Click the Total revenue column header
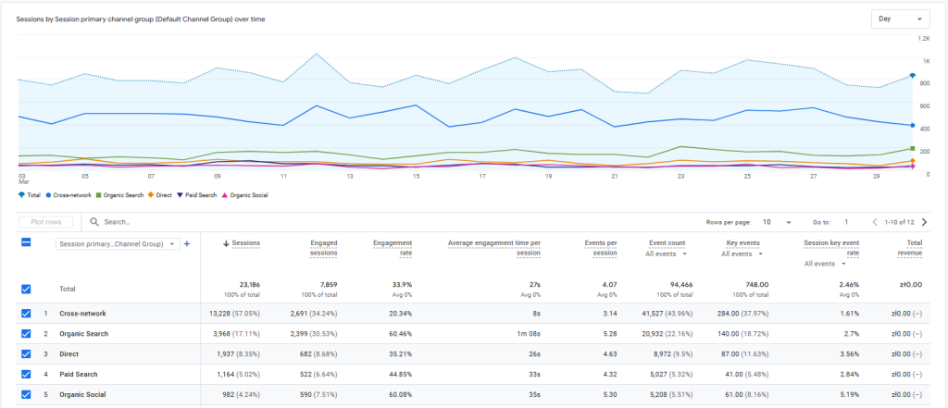 (x=907, y=248)
